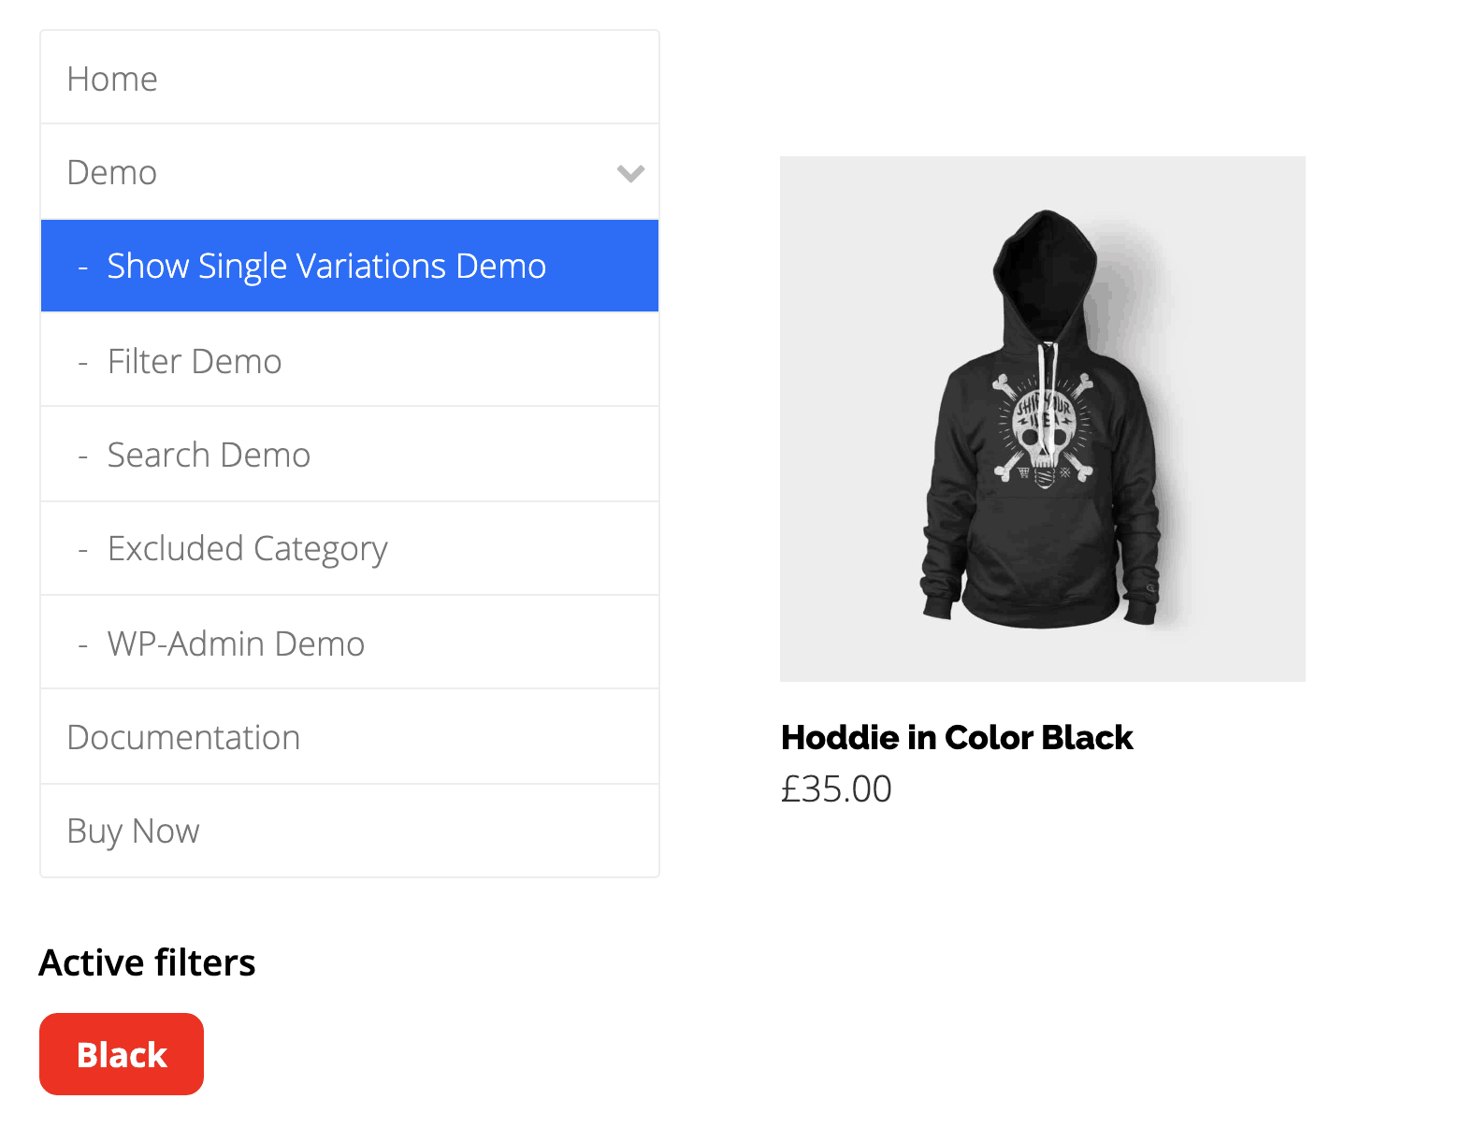This screenshot has width=1474, height=1128.
Task: Launch the WP-Admin Demo
Action: (x=236, y=643)
